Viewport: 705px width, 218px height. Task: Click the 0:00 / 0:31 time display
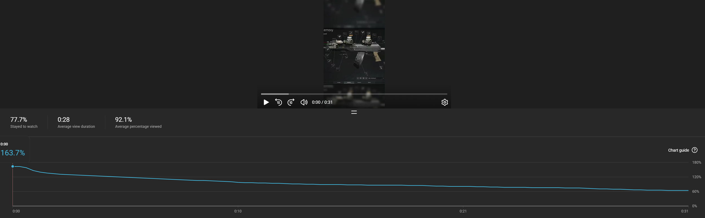[x=322, y=102]
